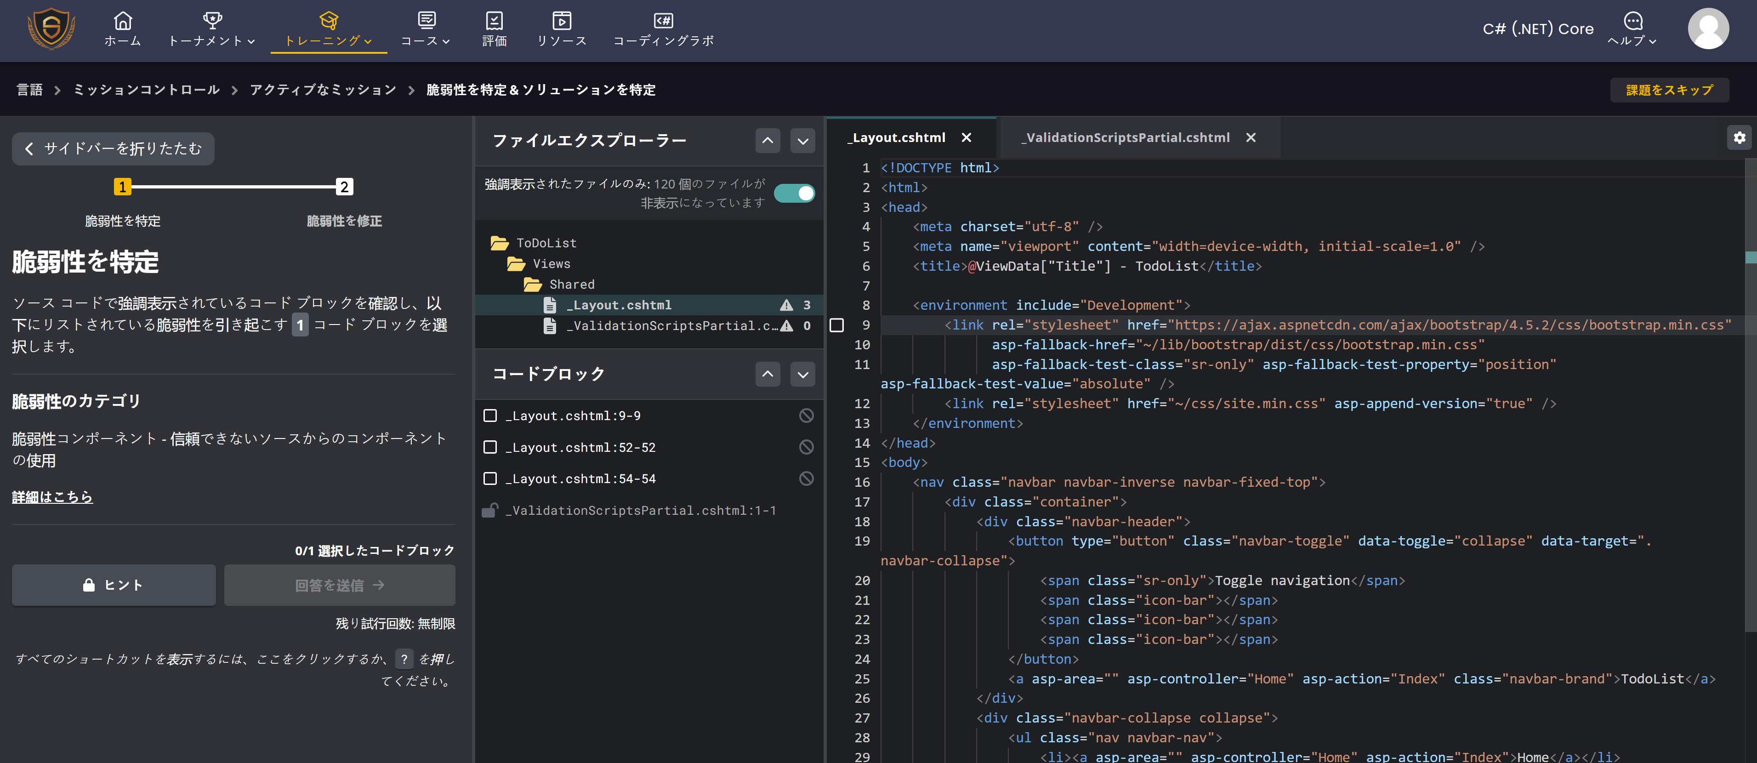The width and height of the screenshot is (1757, 763).
Task: Navigate to ミッションコントロール breadcrumb
Action: coord(146,90)
